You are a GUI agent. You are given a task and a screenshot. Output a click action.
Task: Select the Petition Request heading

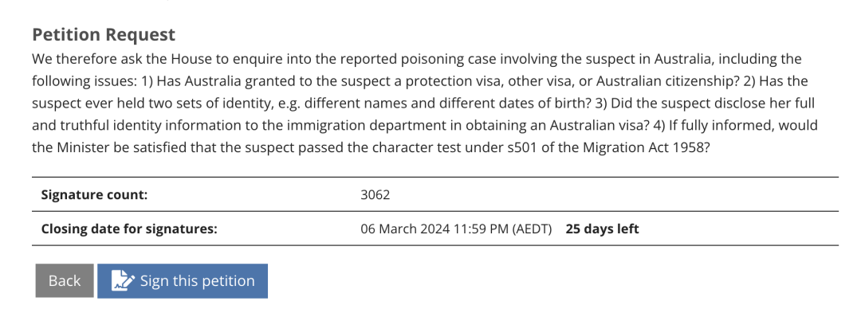[104, 34]
